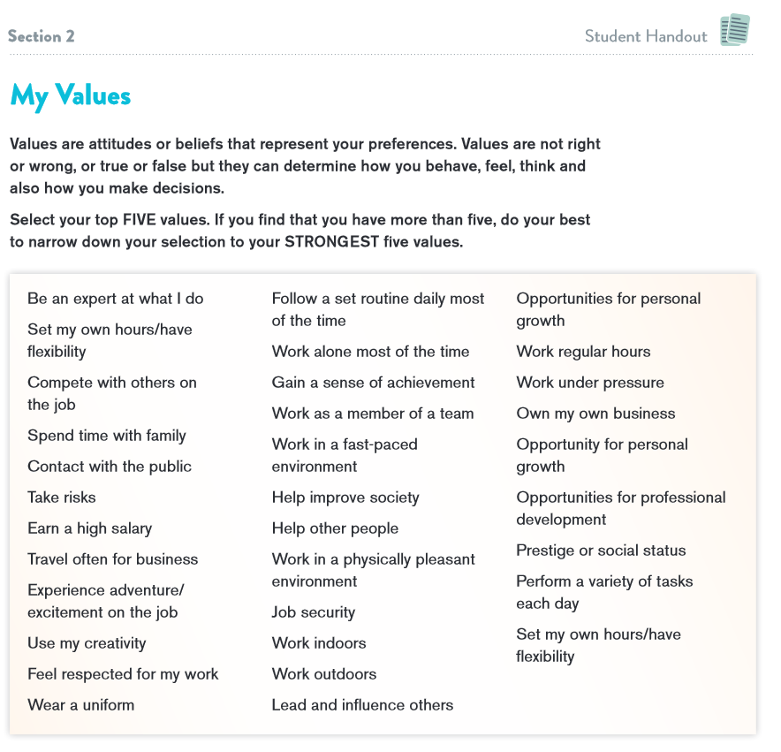Select "Prestige or social status"

point(601,551)
